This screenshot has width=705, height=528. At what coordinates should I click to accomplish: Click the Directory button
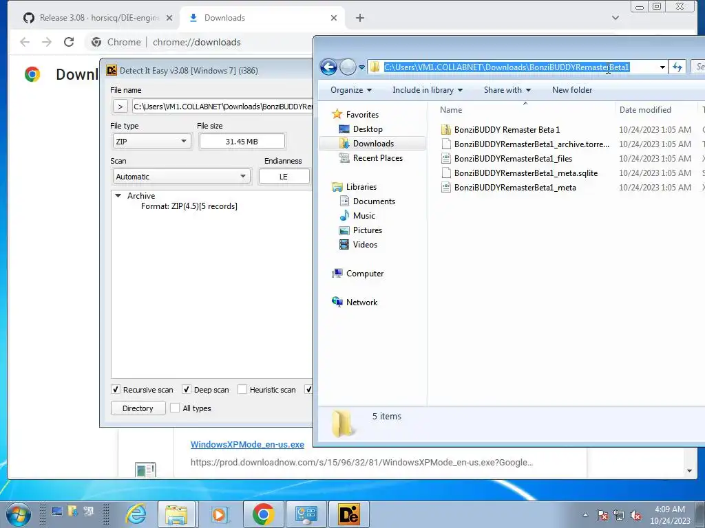point(138,408)
